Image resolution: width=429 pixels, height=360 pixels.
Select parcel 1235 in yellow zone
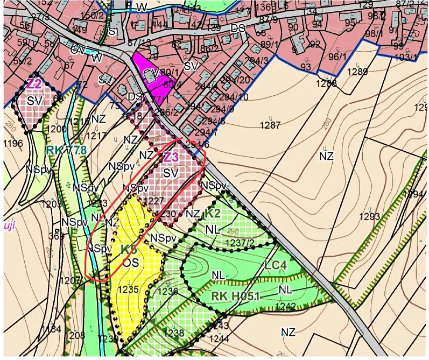tap(129, 290)
